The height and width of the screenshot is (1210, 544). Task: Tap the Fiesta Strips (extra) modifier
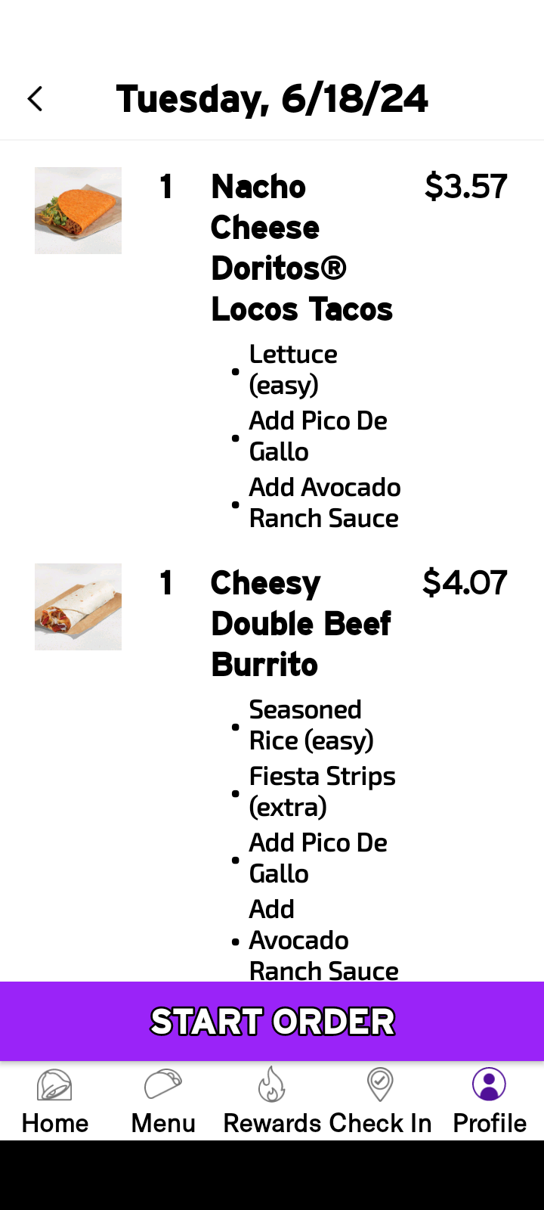coord(322,792)
